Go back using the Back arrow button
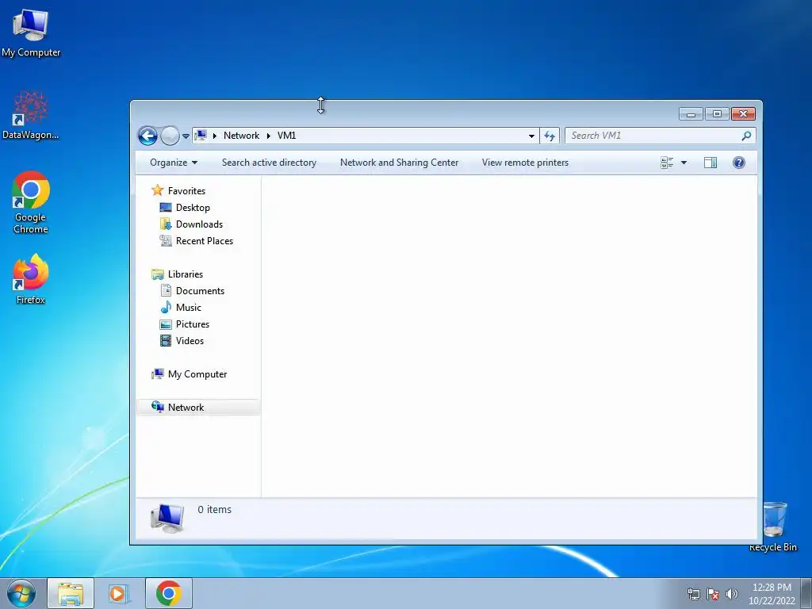 (147, 136)
